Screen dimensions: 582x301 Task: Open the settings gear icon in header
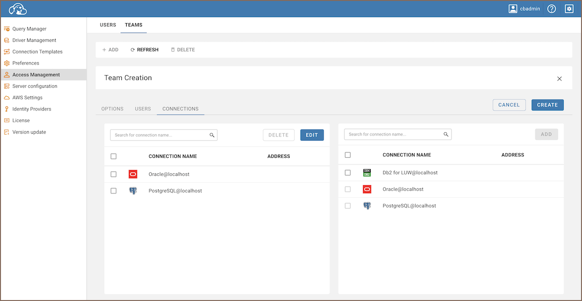click(569, 9)
